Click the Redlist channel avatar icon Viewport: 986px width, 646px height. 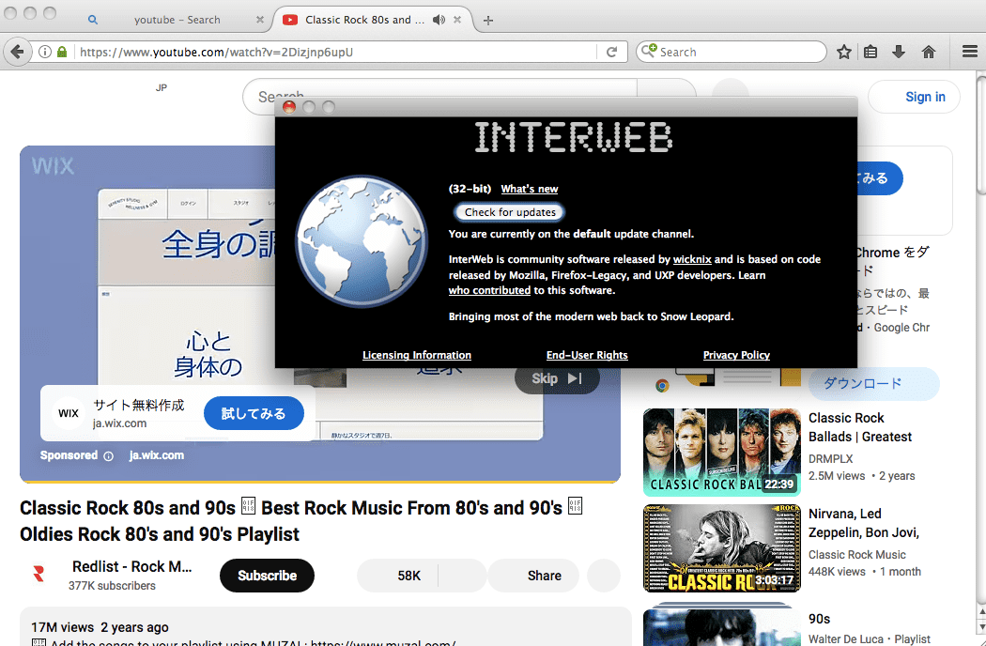pyautogui.click(x=39, y=574)
